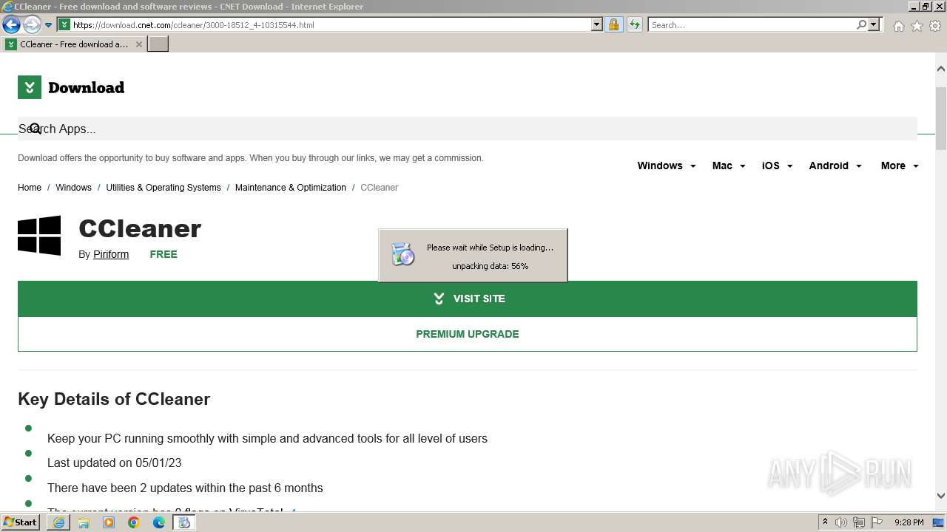Click the Setup loading CD icon
Viewport: 947px width, 532px height.
tap(403, 254)
